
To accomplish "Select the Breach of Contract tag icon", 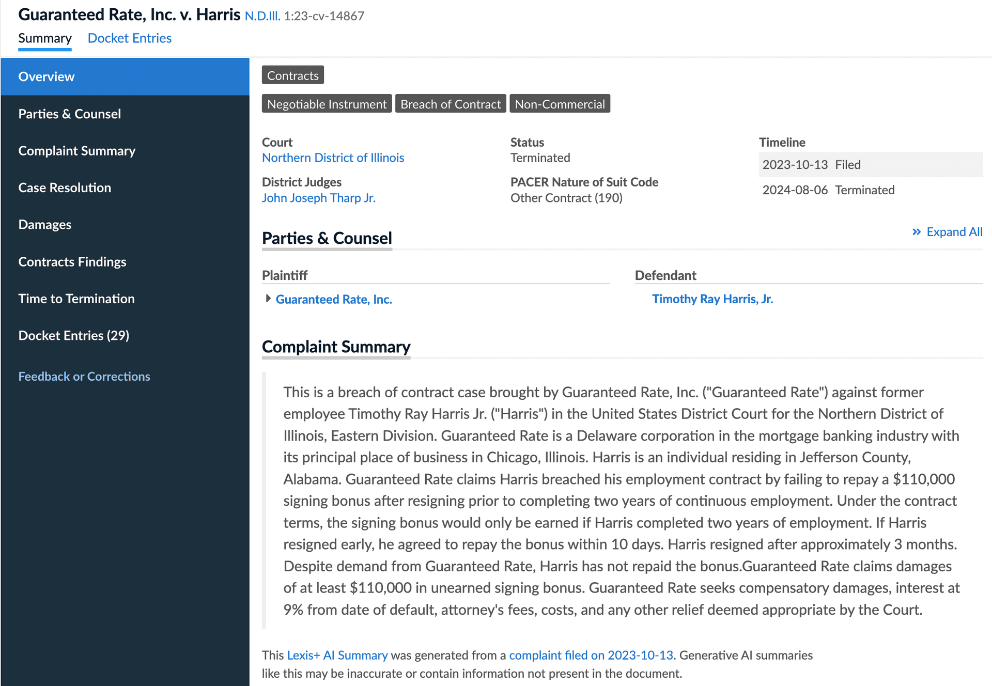I will pos(450,104).
